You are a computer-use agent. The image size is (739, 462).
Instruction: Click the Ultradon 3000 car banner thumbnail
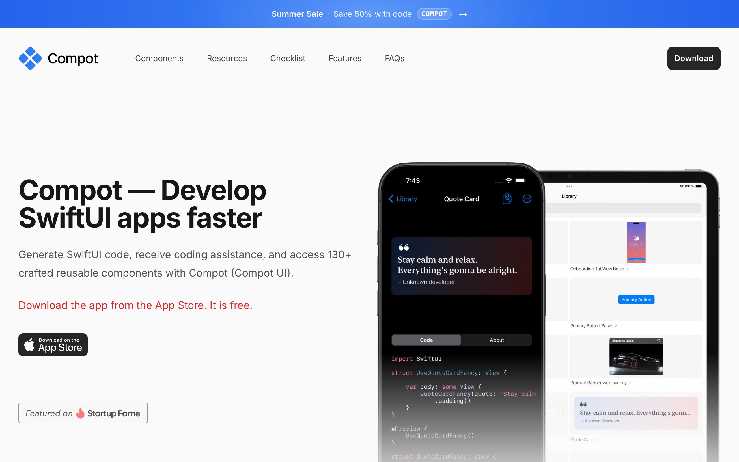click(x=636, y=356)
